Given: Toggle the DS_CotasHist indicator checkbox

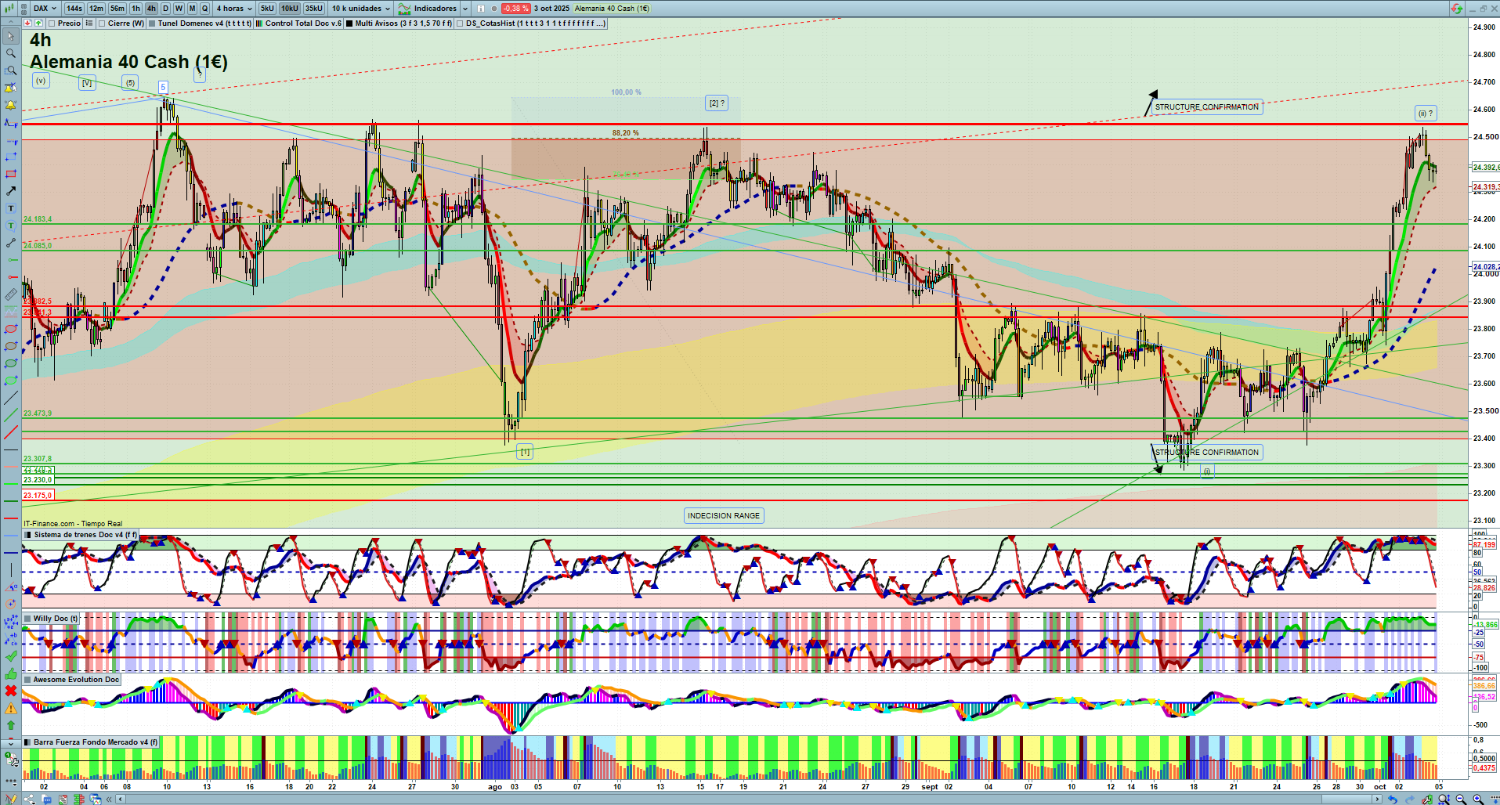Looking at the screenshot, I should click(461, 23).
